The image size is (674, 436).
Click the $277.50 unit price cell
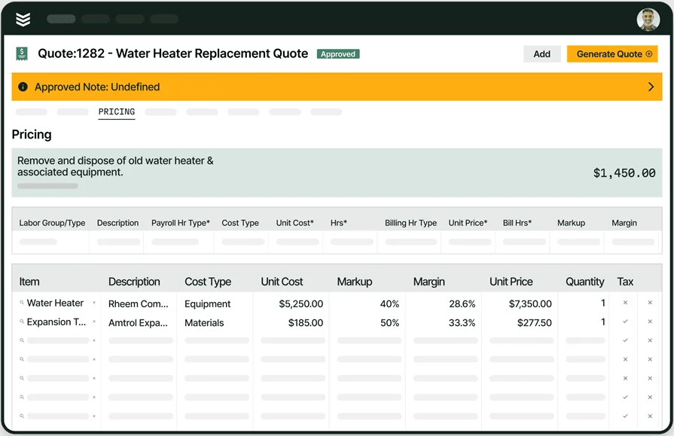pyautogui.click(x=534, y=323)
